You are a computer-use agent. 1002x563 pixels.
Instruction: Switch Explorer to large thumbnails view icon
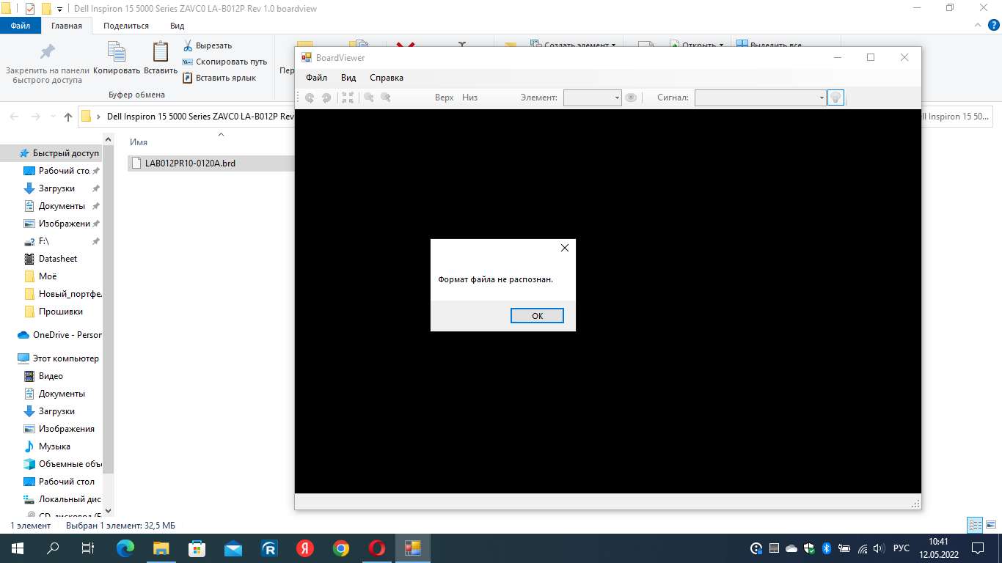pyautogui.click(x=991, y=525)
